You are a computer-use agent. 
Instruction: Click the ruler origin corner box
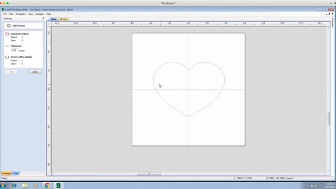coord(49,24)
